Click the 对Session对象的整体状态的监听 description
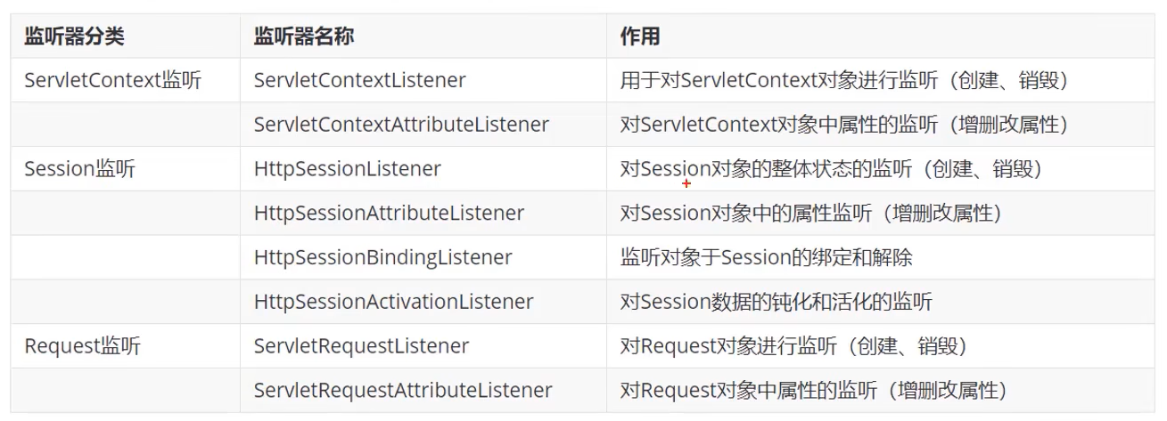The height and width of the screenshot is (421, 1167). coord(831,169)
